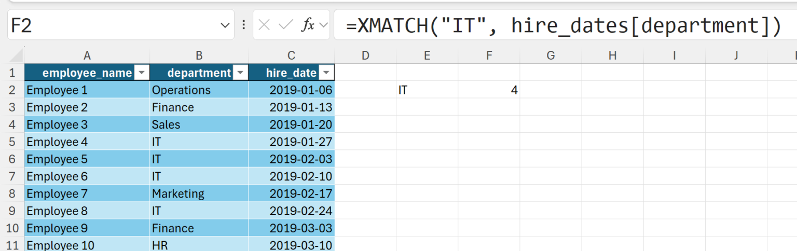Select column H header
Viewport: 797px width, 251px height.
tap(612, 55)
